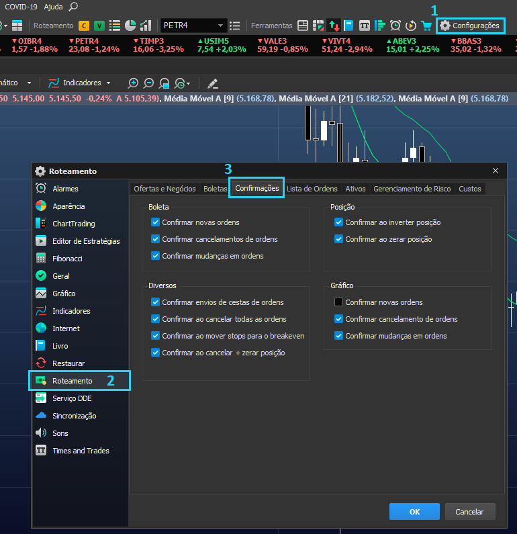517x534 pixels.
Task: Enable Confirmar novas ordens under Gráfico
Action: click(338, 302)
